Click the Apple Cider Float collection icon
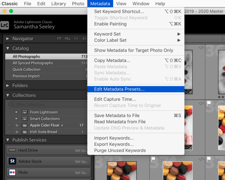 point(24,125)
